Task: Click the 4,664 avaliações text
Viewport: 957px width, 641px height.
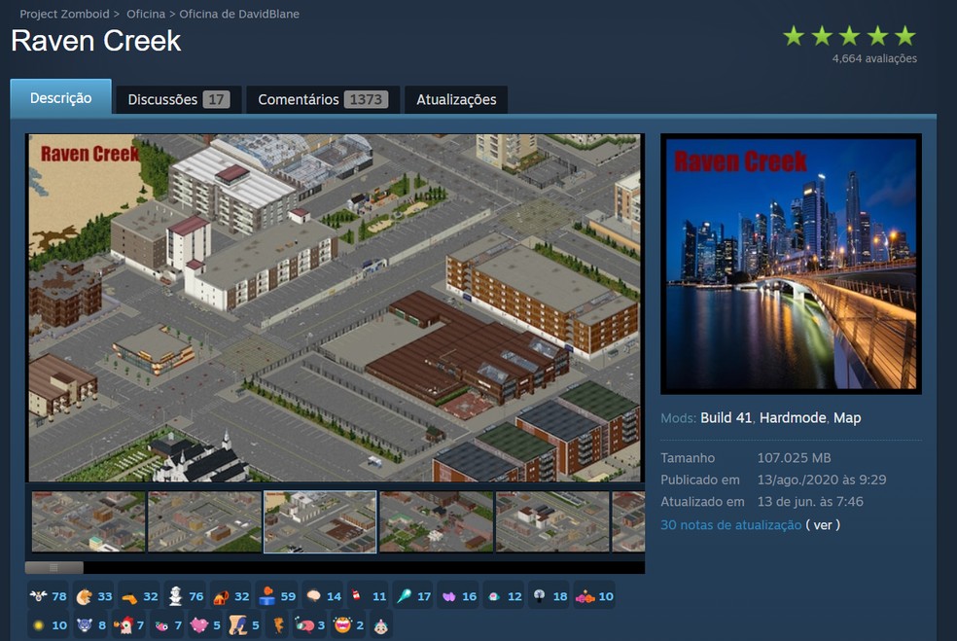Action: point(874,58)
